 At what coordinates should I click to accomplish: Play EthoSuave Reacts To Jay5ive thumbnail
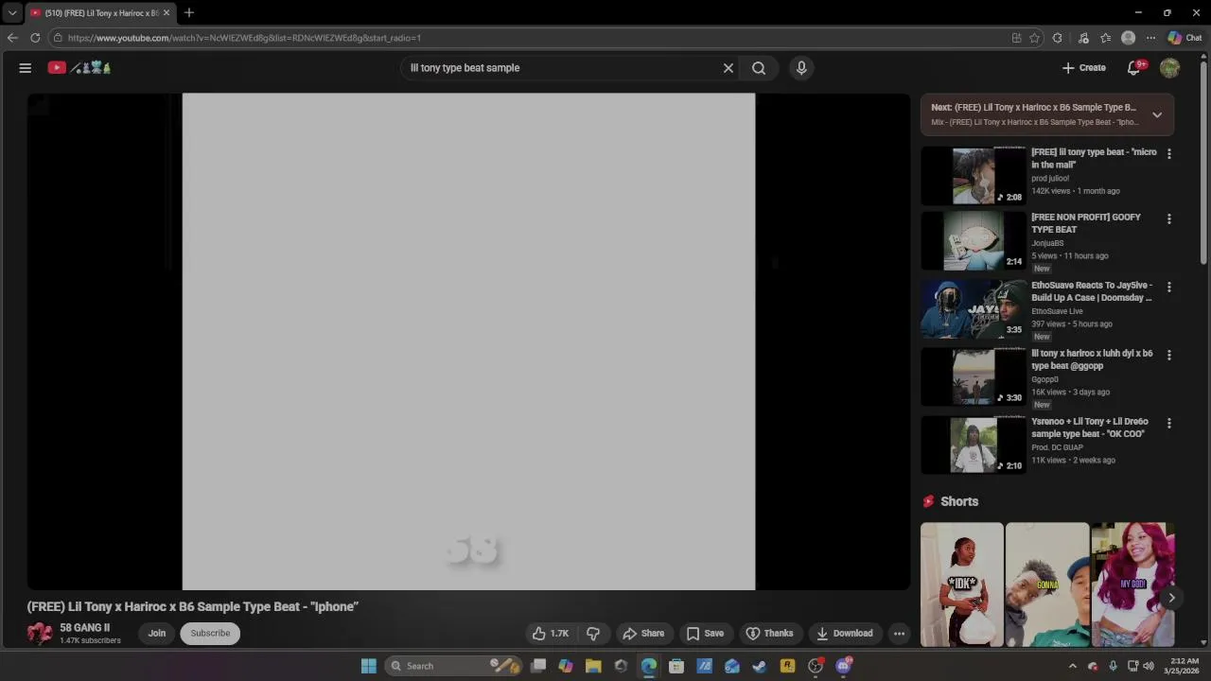[x=974, y=309]
